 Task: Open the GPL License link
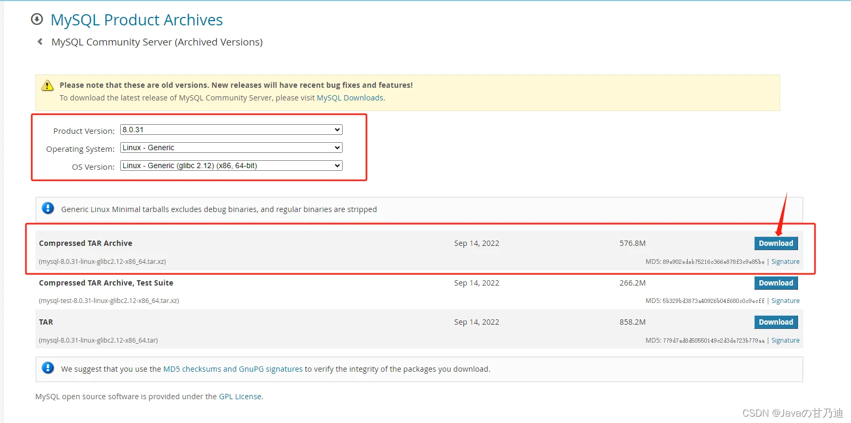pos(240,397)
